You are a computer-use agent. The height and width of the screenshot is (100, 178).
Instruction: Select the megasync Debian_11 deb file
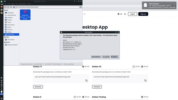(25, 15)
